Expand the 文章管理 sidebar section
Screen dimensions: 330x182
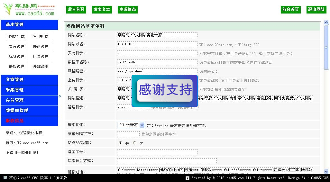30,80
